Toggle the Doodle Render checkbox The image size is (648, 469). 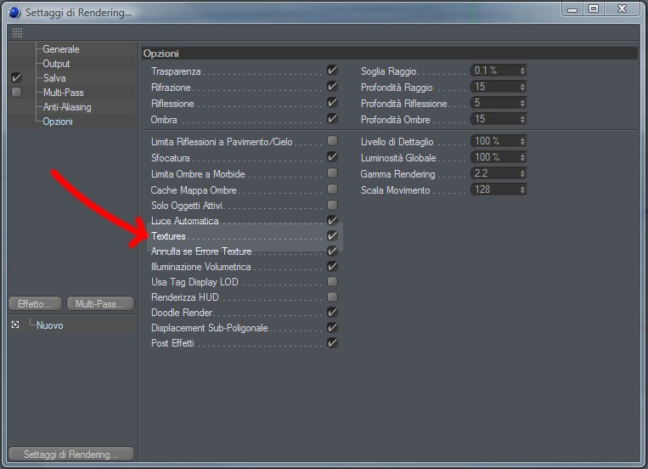[332, 312]
